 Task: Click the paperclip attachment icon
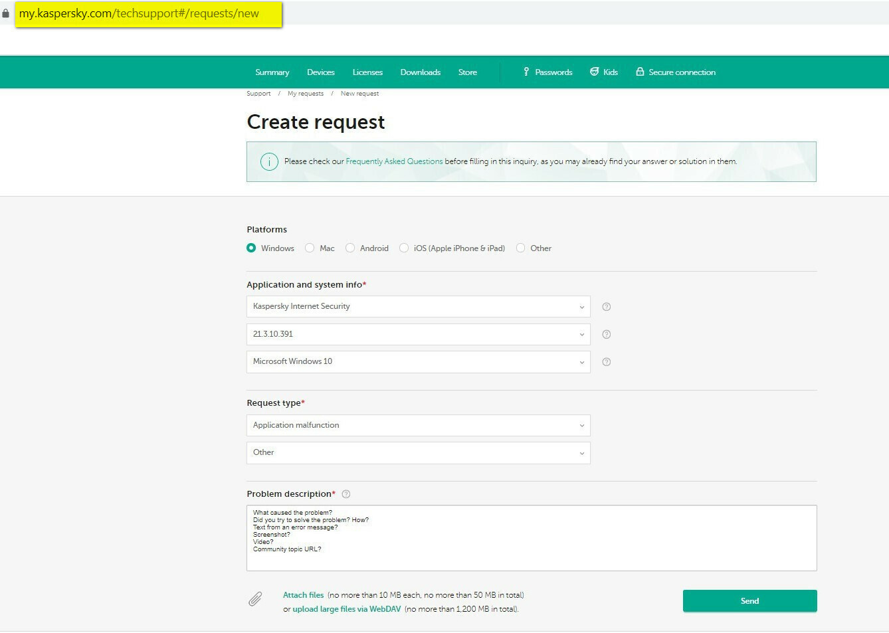(x=255, y=599)
